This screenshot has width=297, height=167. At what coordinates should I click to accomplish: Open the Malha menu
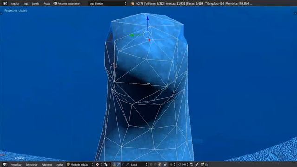coord(59,165)
